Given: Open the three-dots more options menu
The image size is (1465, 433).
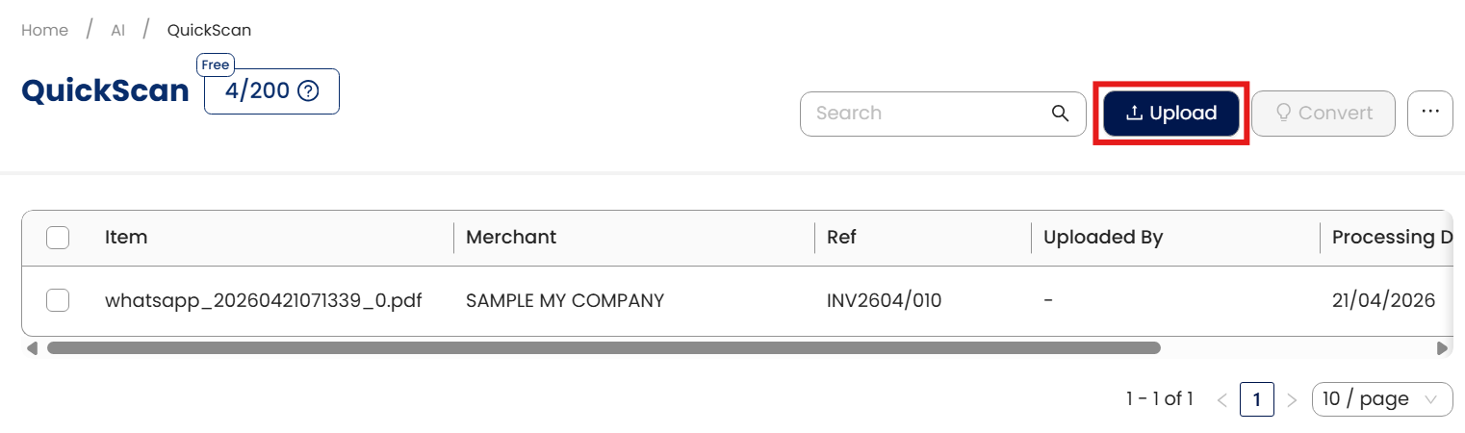Looking at the screenshot, I should [1429, 113].
